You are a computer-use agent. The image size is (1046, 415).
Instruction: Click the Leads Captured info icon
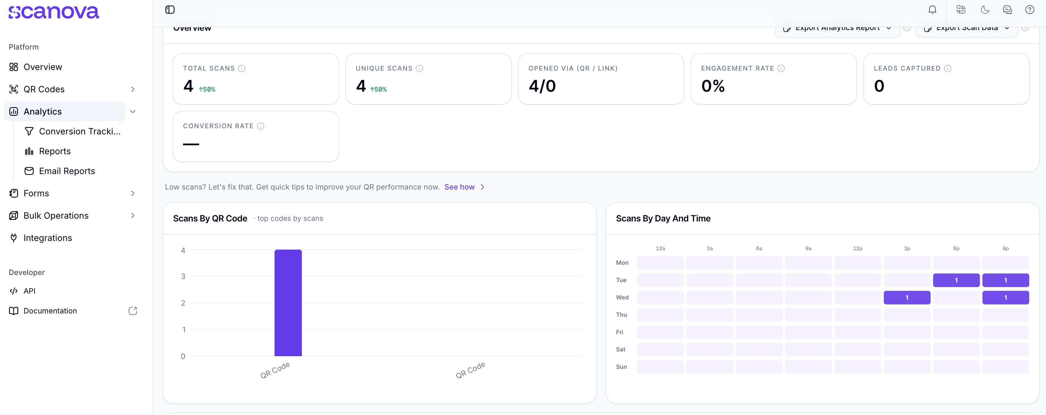pos(947,68)
